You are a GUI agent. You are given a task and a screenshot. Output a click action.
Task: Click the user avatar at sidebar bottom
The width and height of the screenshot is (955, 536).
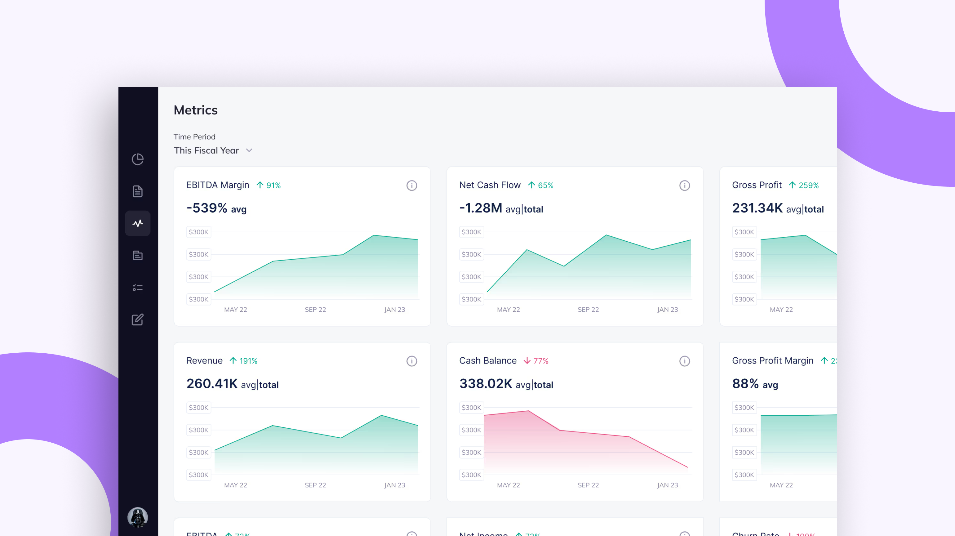[x=138, y=517]
